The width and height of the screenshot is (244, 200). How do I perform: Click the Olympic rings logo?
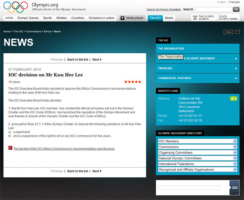(x=16, y=7)
